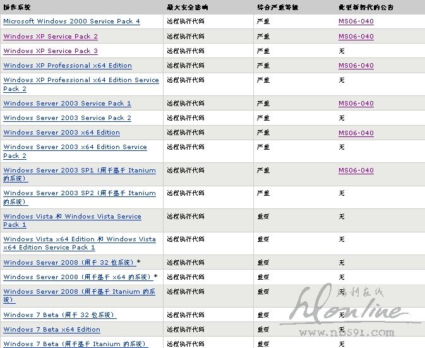Open Windows 7 Beta (用于 32 位系统) link
This screenshot has height=348, width=425.
point(60,315)
